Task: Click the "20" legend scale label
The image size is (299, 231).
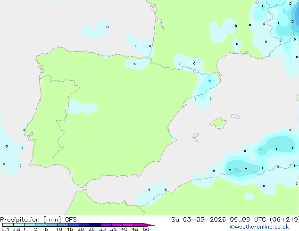Action: (x=81, y=229)
